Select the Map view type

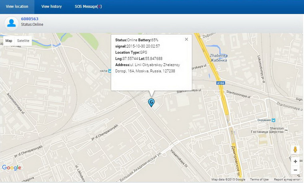point(9,41)
